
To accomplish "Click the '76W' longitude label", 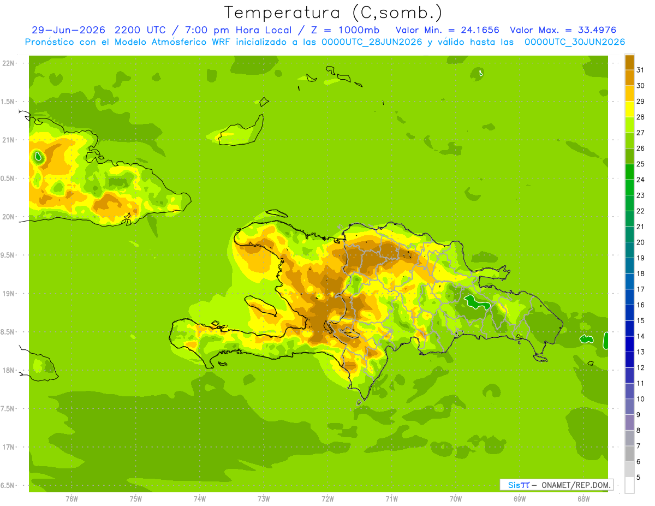I will tap(72, 499).
